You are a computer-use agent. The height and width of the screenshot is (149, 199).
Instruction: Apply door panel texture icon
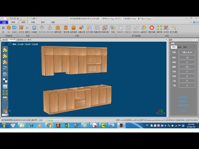tap(66, 29)
